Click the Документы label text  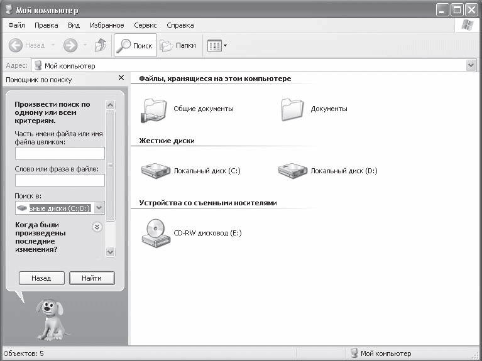point(329,109)
